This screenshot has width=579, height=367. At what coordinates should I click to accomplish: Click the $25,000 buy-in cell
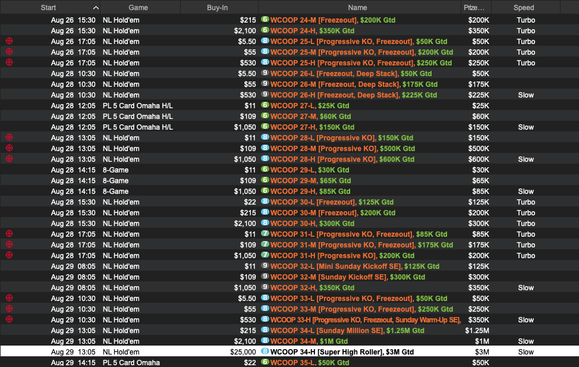click(x=243, y=352)
